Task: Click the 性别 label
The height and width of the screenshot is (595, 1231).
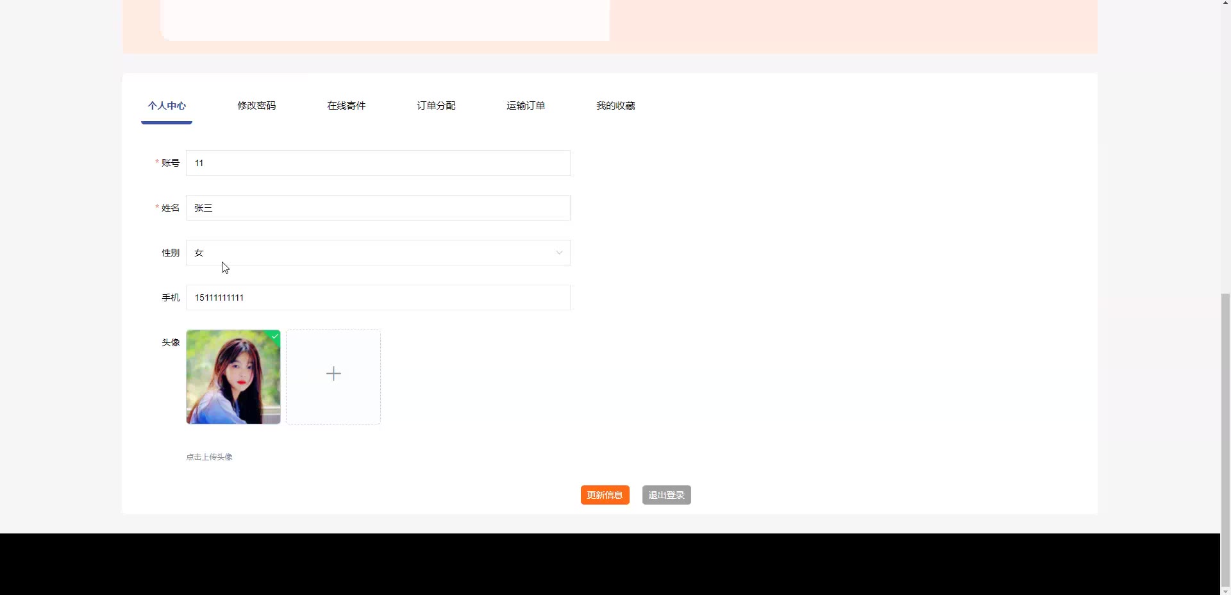Action: click(171, 253)
